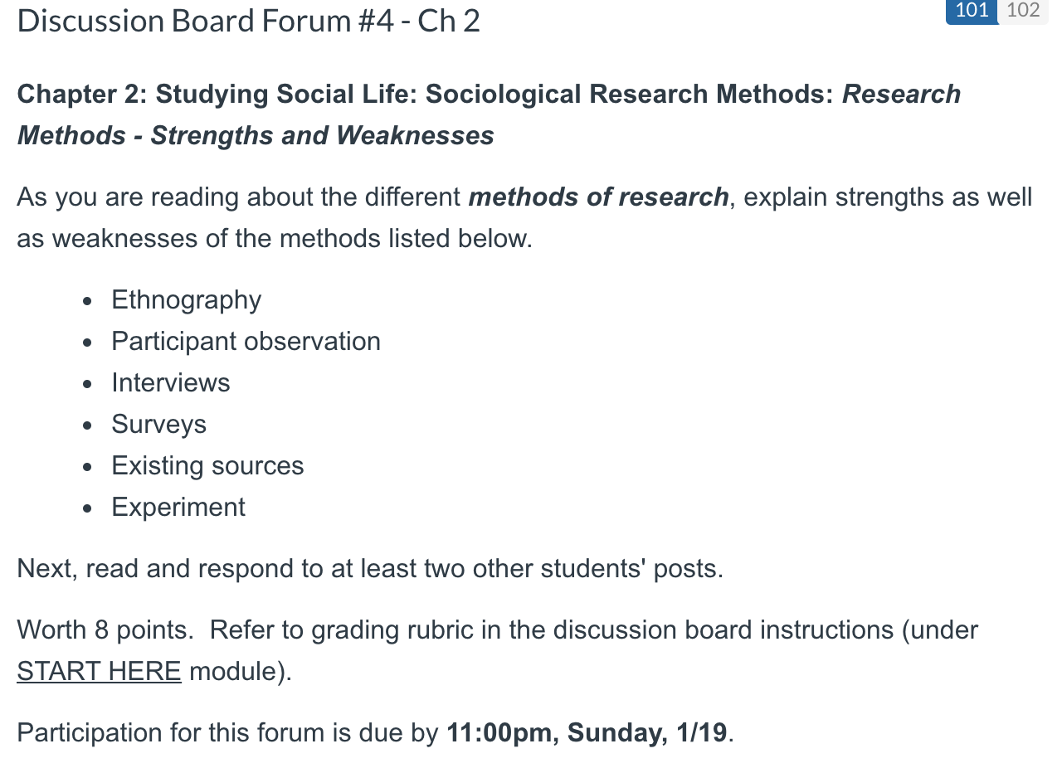The width and height of the screenshot is (1062, 768).
Task: Select the Interviews list item
Action: click(170, 382)
